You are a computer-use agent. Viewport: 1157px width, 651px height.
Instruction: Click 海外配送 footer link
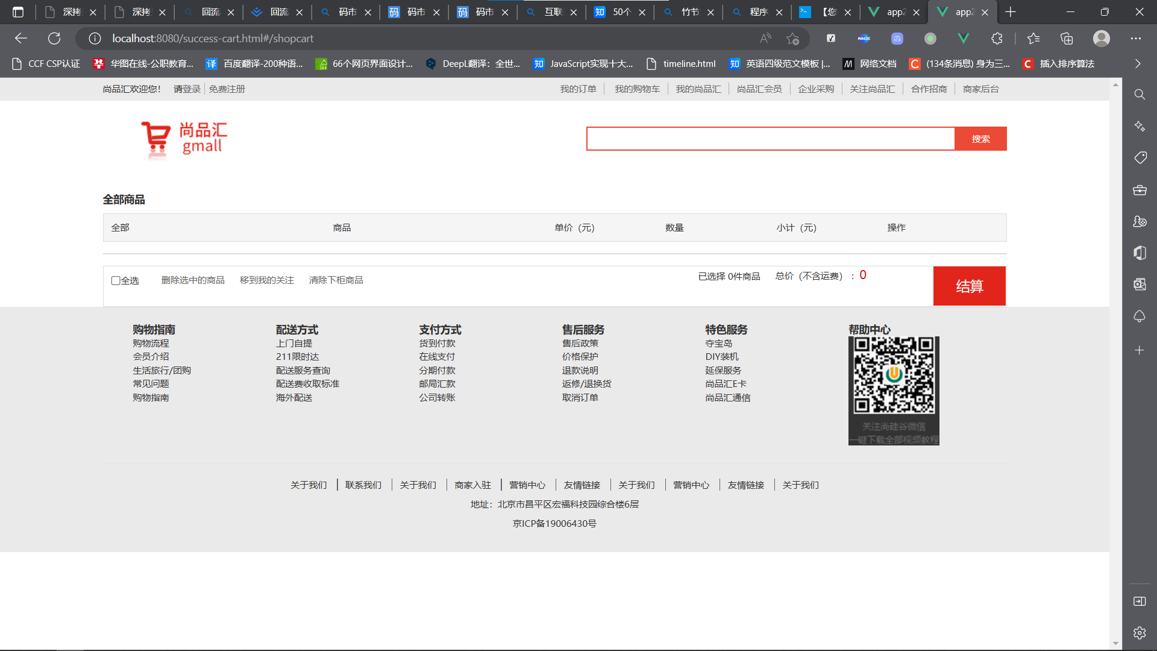point(294,398)
